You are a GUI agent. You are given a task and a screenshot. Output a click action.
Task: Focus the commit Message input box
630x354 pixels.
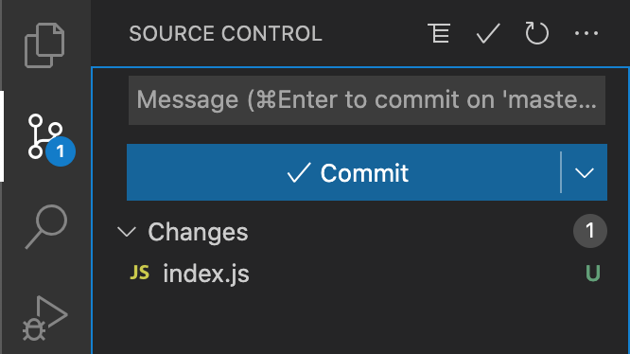pos(367,100)
